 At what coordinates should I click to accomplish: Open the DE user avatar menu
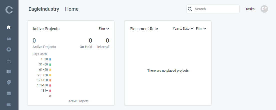pyautogui.click(x=264, y=9)
